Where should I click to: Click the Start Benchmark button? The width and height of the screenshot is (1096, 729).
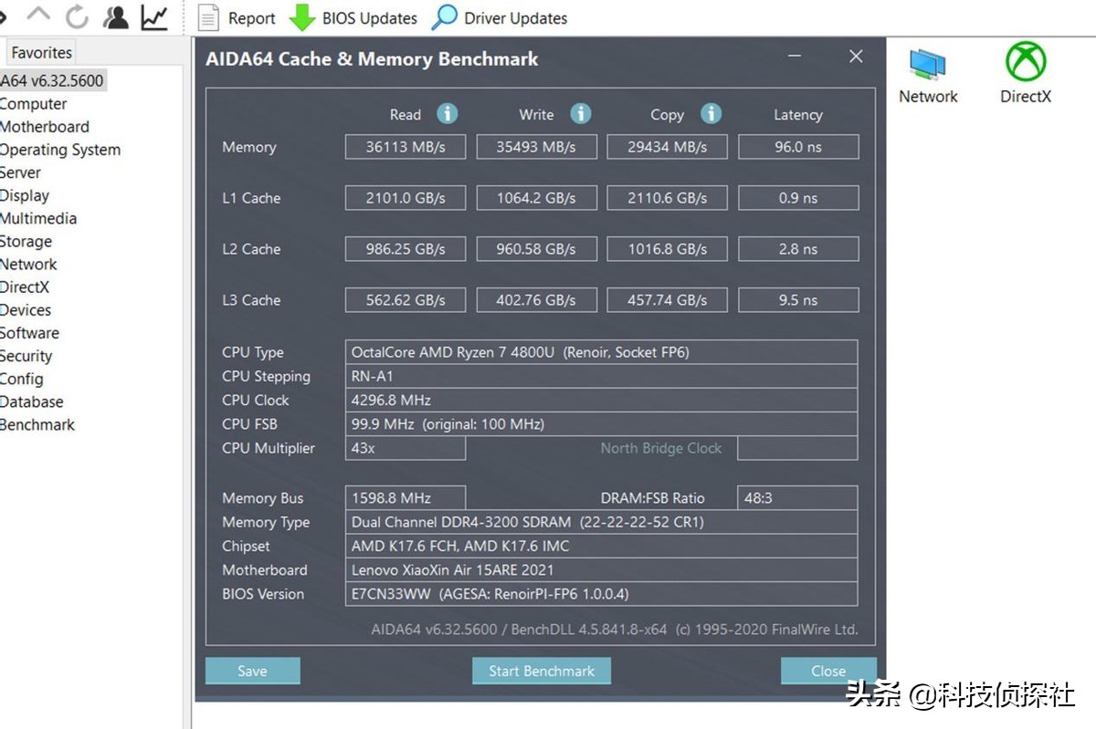point(542,671)
